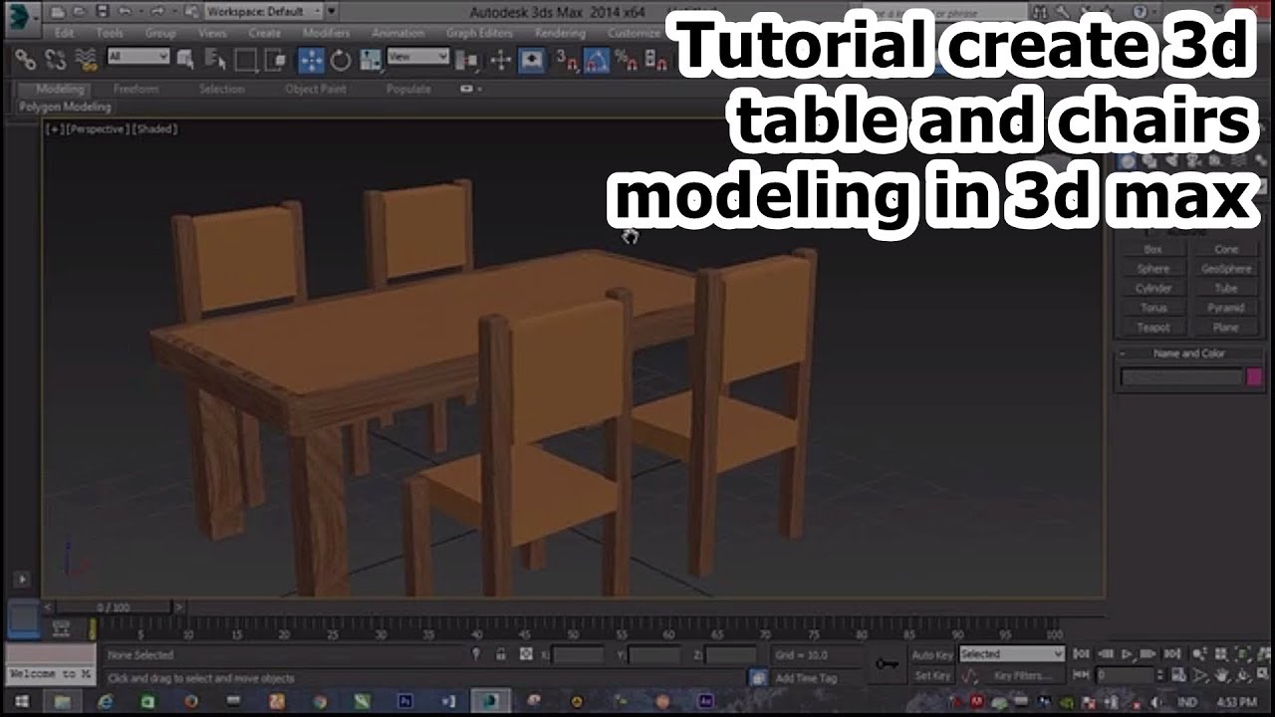Select the Bind to Space Warp tool
Screen dimensions: 1275x717
86,61
